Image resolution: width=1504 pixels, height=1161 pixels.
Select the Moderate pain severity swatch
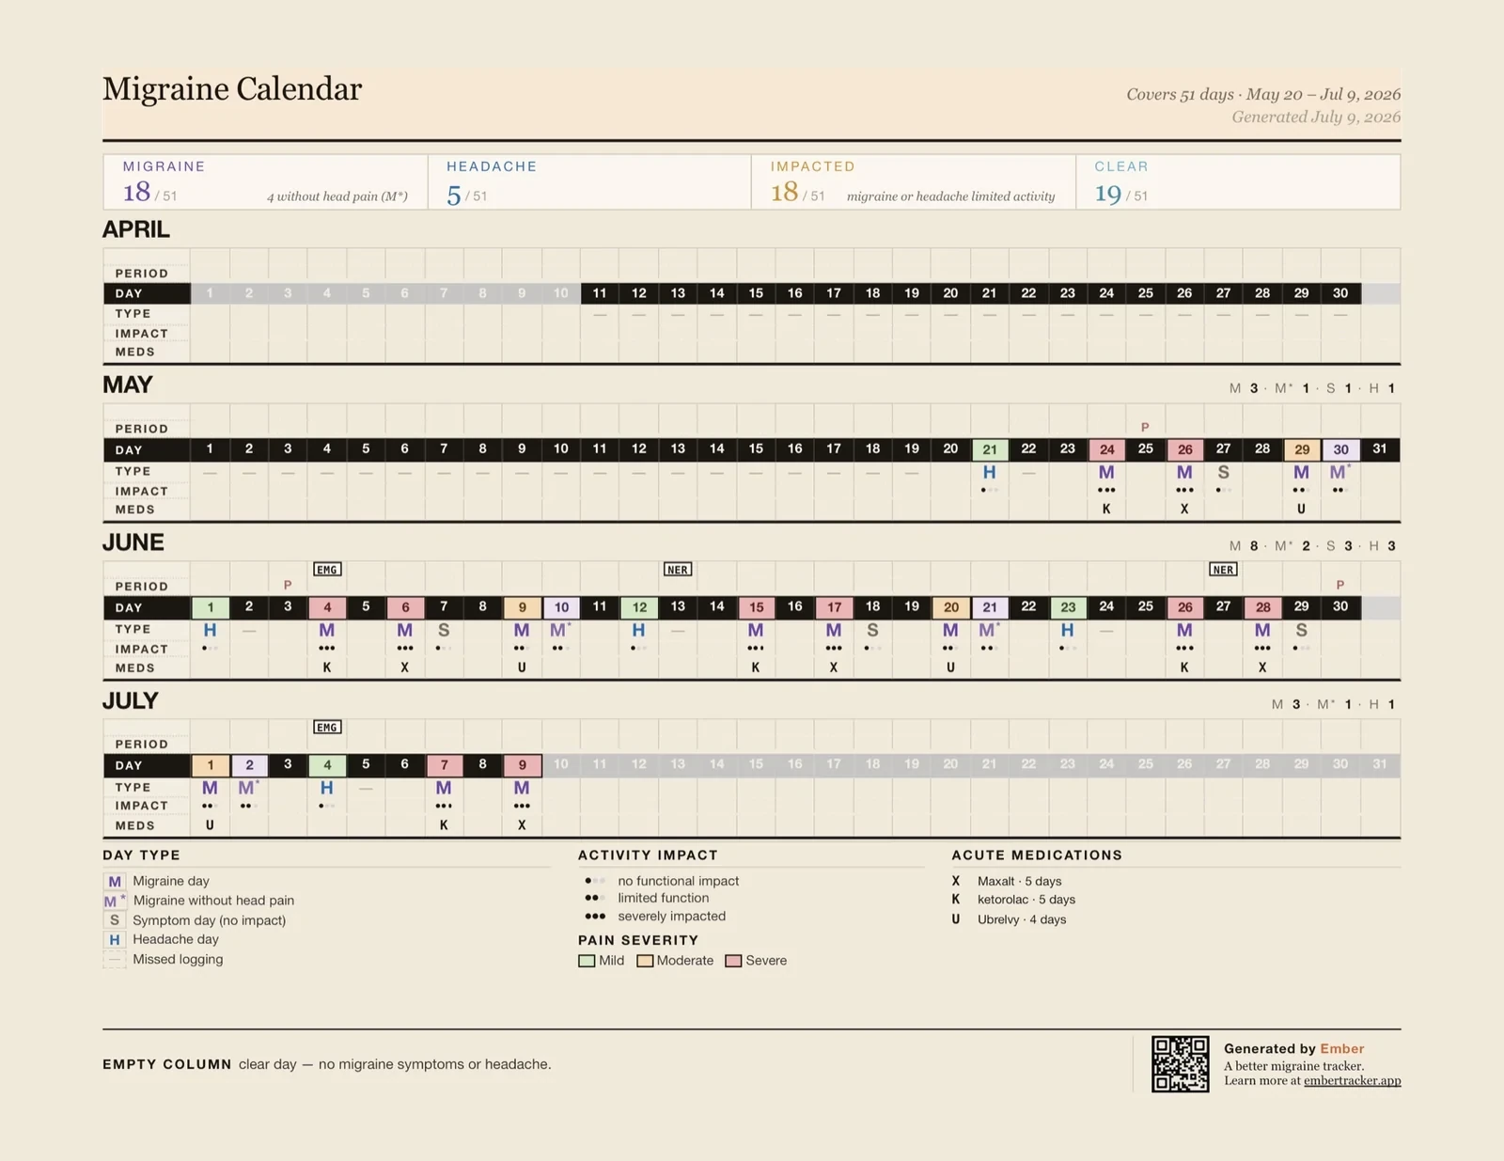tap(645, 961)
